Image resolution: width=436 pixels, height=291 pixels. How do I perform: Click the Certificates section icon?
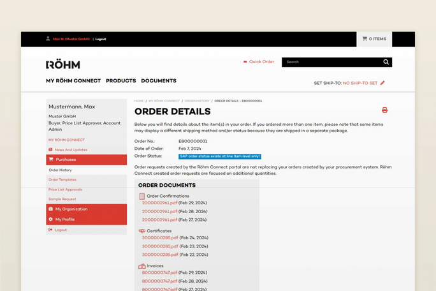point(142,231)
